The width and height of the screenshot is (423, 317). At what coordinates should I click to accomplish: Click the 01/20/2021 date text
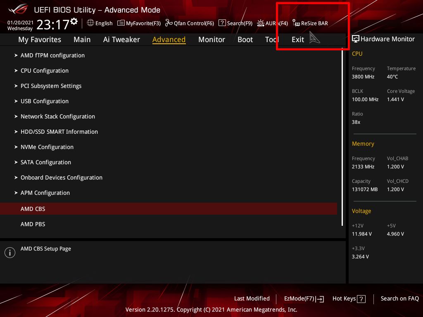pyautogui.click(x=20, y=23)
